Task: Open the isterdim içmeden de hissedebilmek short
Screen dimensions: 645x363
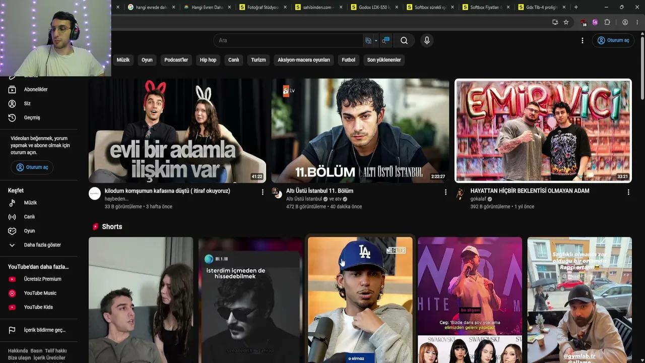Action: coord(250,300)
